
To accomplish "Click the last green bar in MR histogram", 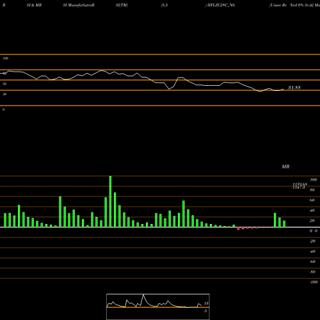I will [x=284, y=224].
